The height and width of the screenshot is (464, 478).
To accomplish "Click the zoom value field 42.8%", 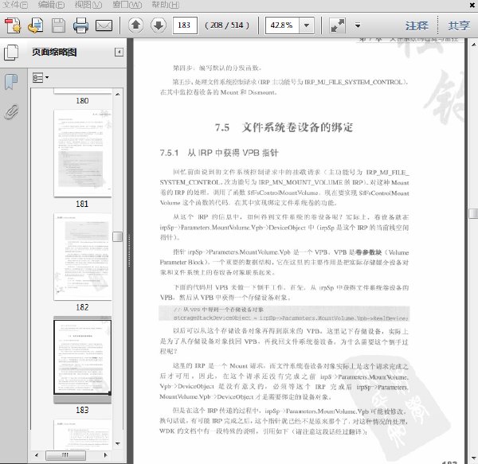I will pyautogui.click(x=282, y=25).
